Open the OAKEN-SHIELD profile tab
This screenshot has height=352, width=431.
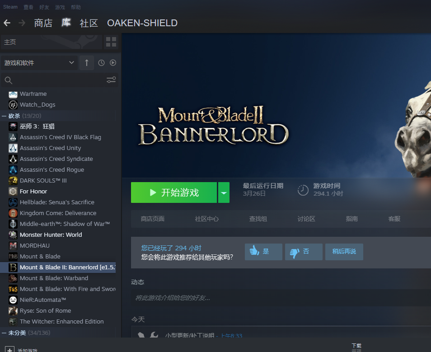[x=142, y=23]
